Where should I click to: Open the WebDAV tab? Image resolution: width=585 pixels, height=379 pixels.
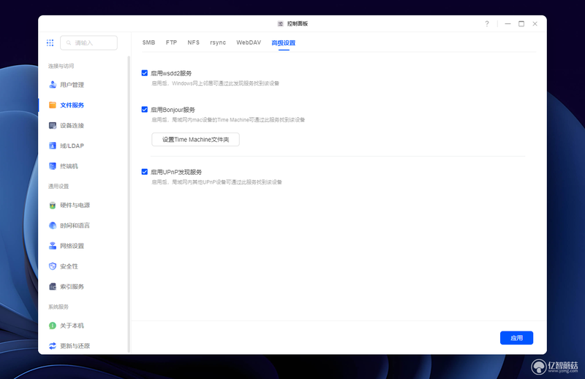pyautogui.click(x=249, y=42)
